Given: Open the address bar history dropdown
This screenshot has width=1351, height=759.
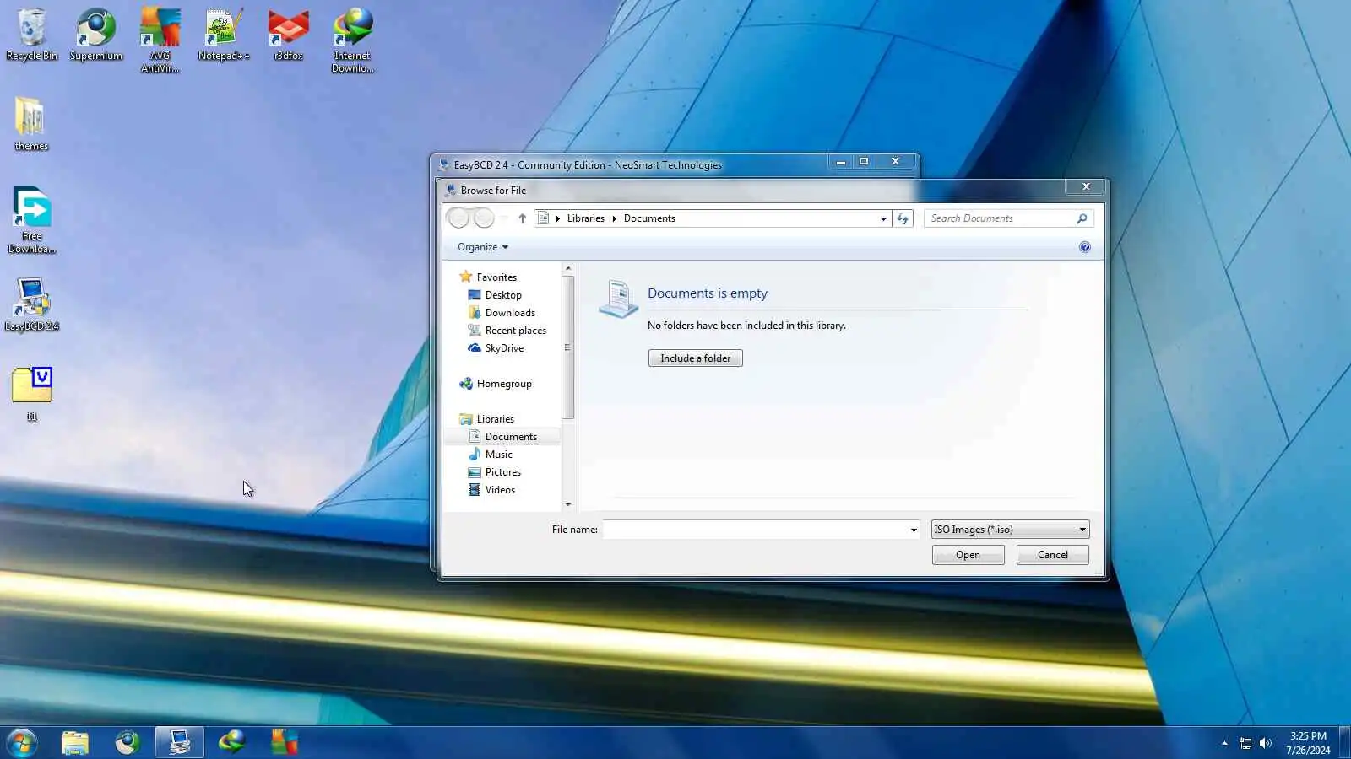Looking at the screenshot, I should click(883, 218).
